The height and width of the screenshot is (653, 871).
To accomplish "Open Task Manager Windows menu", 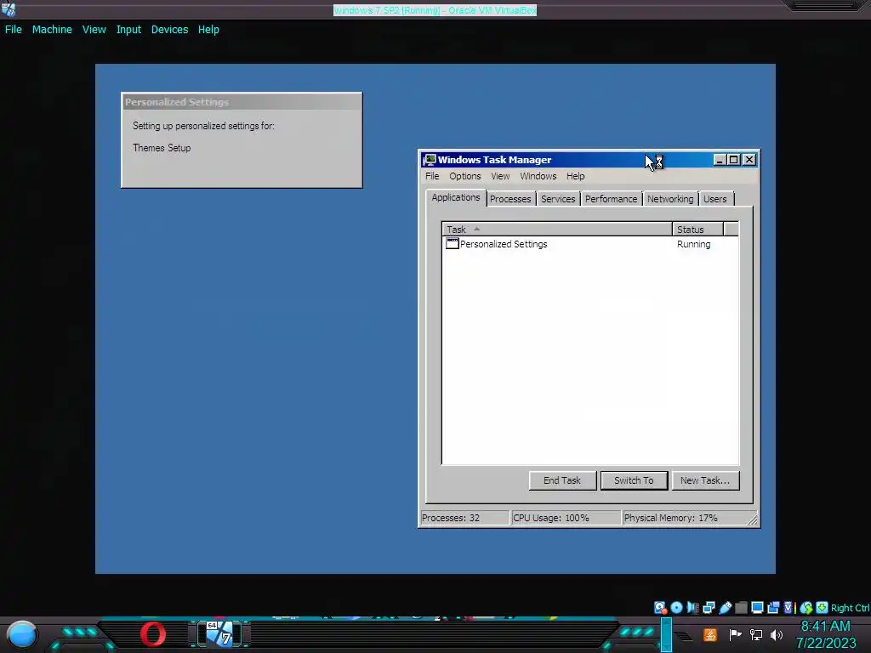I will pos(538,176).
